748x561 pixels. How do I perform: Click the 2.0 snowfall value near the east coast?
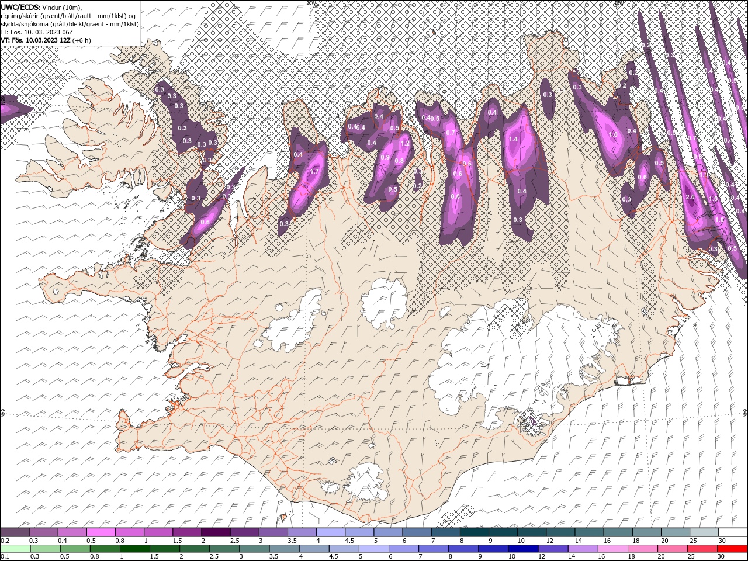click(x=690, y=198)
